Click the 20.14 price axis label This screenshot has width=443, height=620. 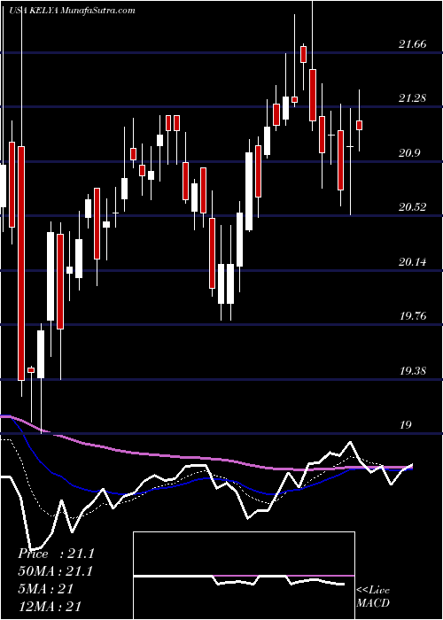(x=413, y=262)
